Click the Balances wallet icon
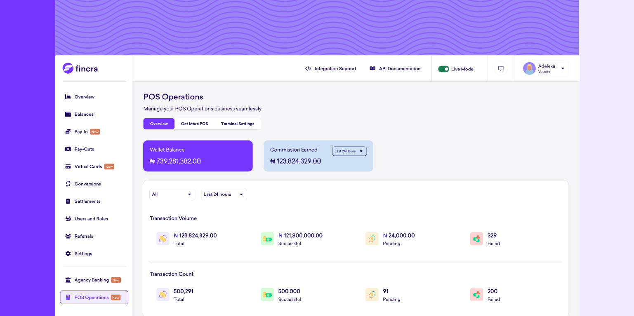This screenshot has width=634, height=316. (x=68, y=114)
